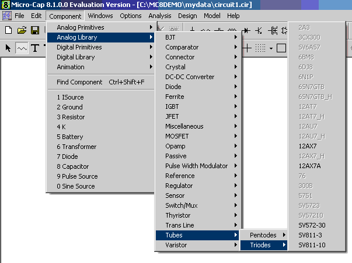Select the arrow pointer select tool
Viewport: 352px width, 263px height.
click(x=8, y=48)
